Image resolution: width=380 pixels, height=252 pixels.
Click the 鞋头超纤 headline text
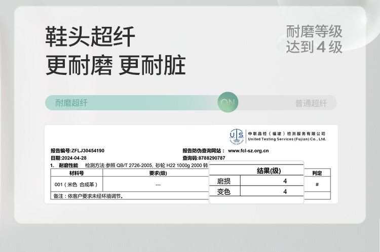(x=90, y=37)
